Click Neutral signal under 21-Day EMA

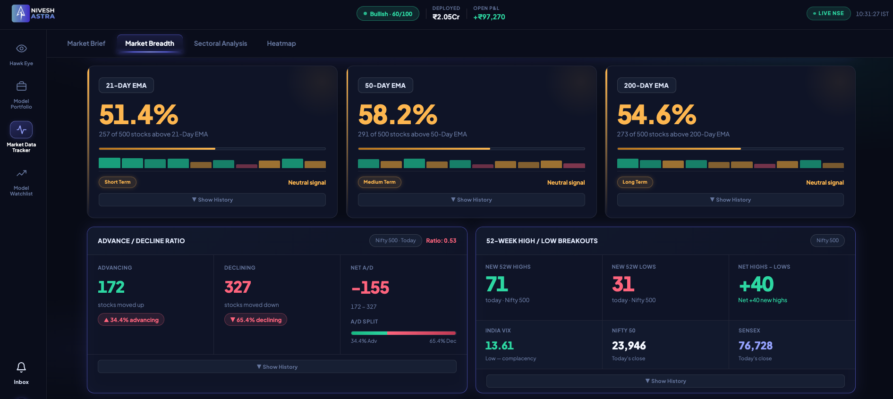click(307, 183)
